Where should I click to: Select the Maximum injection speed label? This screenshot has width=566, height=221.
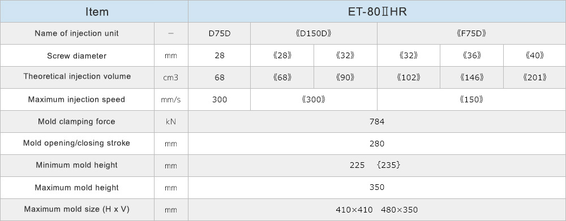77,99
